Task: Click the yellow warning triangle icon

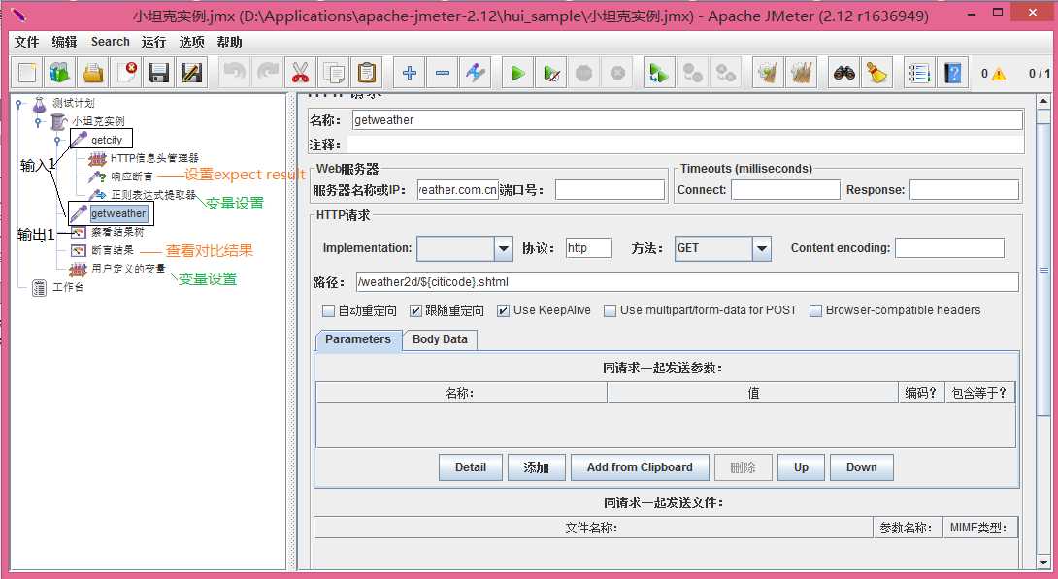Action: pos(999,74)
